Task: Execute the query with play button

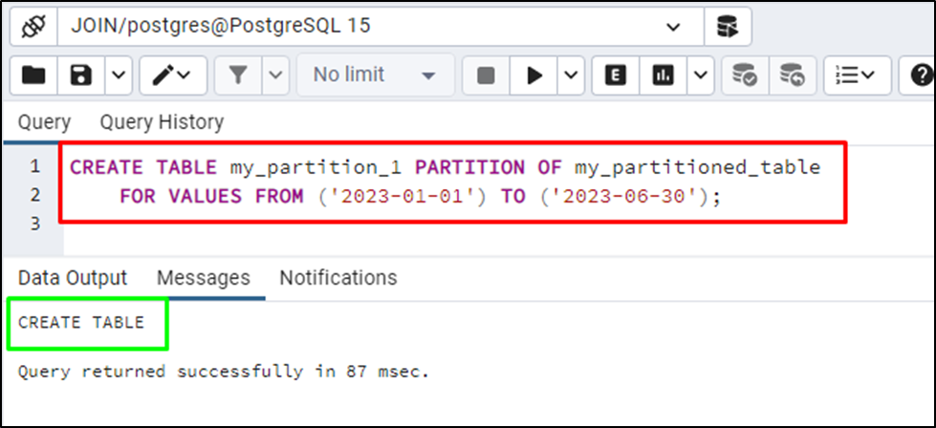Action: coord(533,75)
